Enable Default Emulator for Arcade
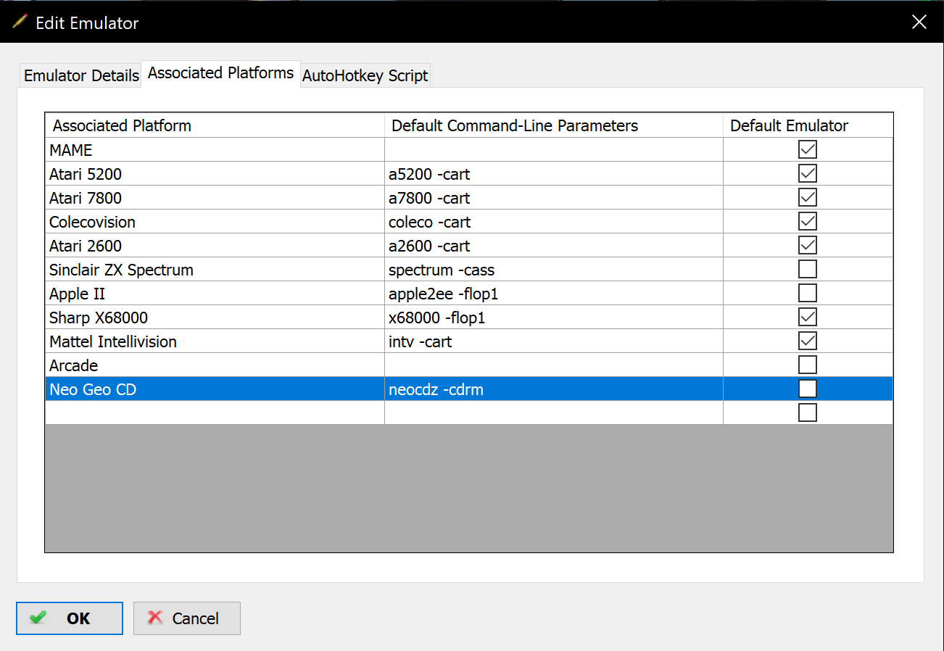Image resolution: width=944 pixels, height=651 pixels. point(807,365)
